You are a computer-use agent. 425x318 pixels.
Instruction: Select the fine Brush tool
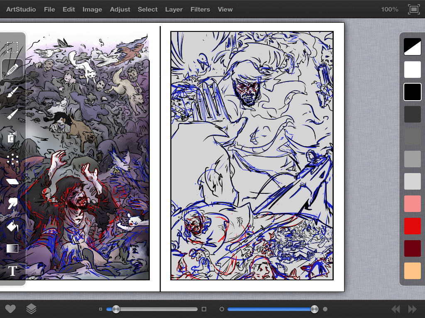click(12, 114)
